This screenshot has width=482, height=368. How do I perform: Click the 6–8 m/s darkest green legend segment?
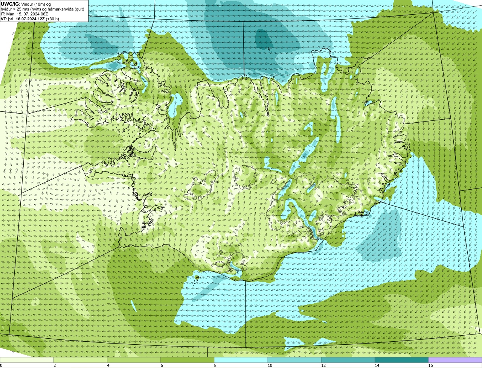[187, 360]
